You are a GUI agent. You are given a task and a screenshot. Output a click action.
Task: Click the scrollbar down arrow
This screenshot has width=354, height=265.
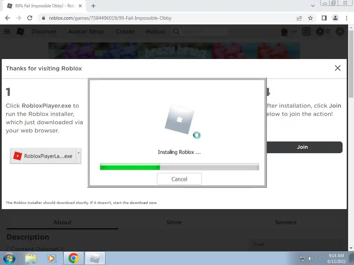pyautogui.click(x=351, y=248)
